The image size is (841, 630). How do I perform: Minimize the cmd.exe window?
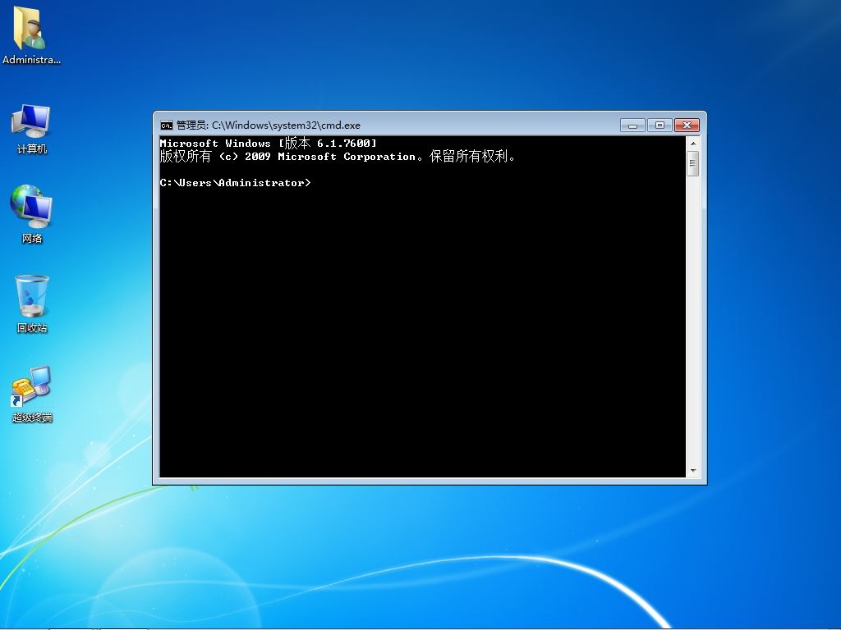click(x=633, y=126)
